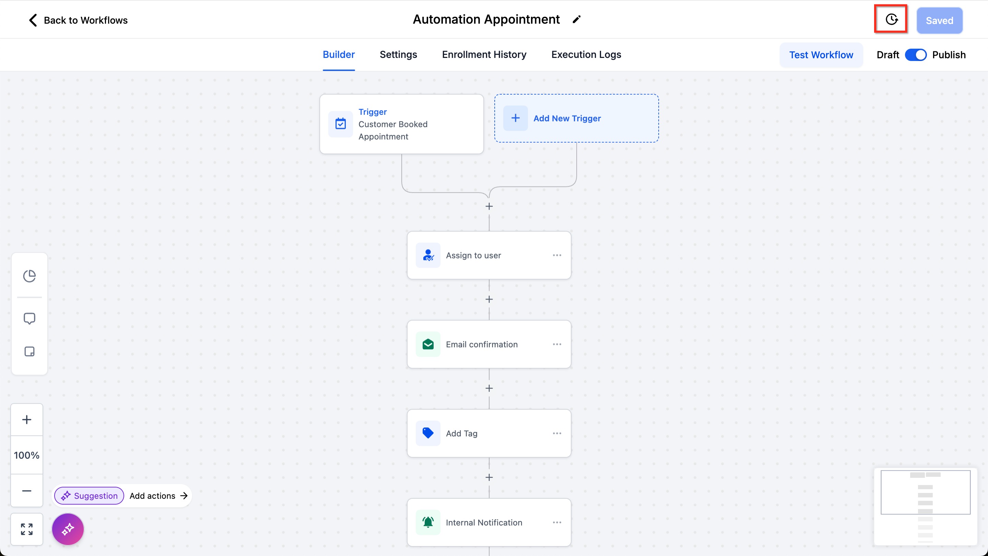
Task: Click plus connector below Assign to user
Action: (x=489, y=299)
